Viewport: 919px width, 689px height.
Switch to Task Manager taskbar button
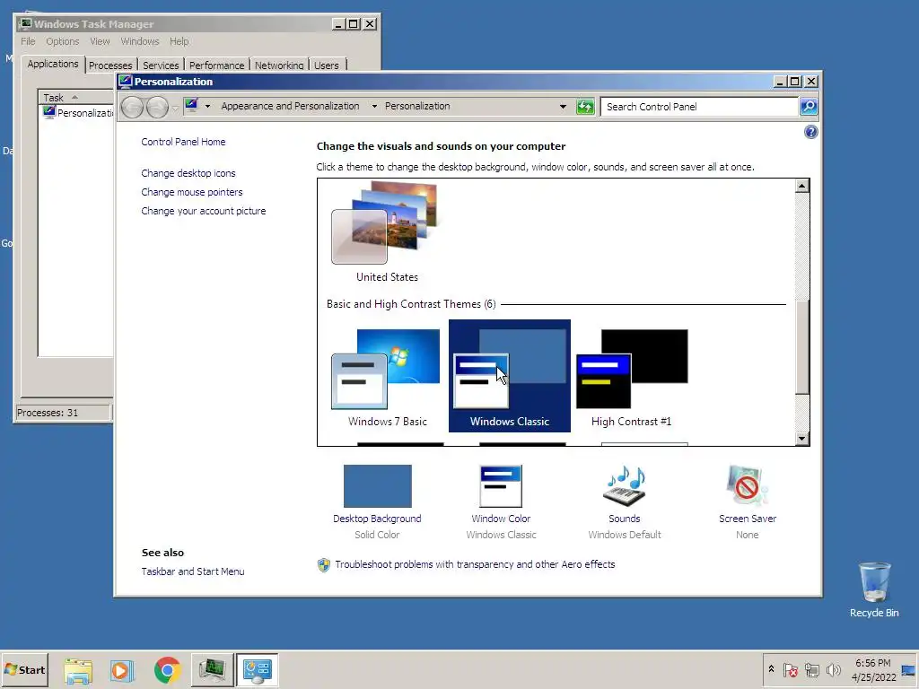coord(212,669)
